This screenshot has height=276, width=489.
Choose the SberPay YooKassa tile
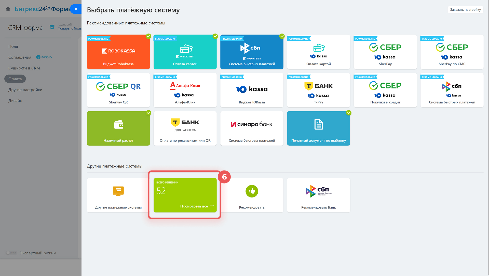[385, 52]
